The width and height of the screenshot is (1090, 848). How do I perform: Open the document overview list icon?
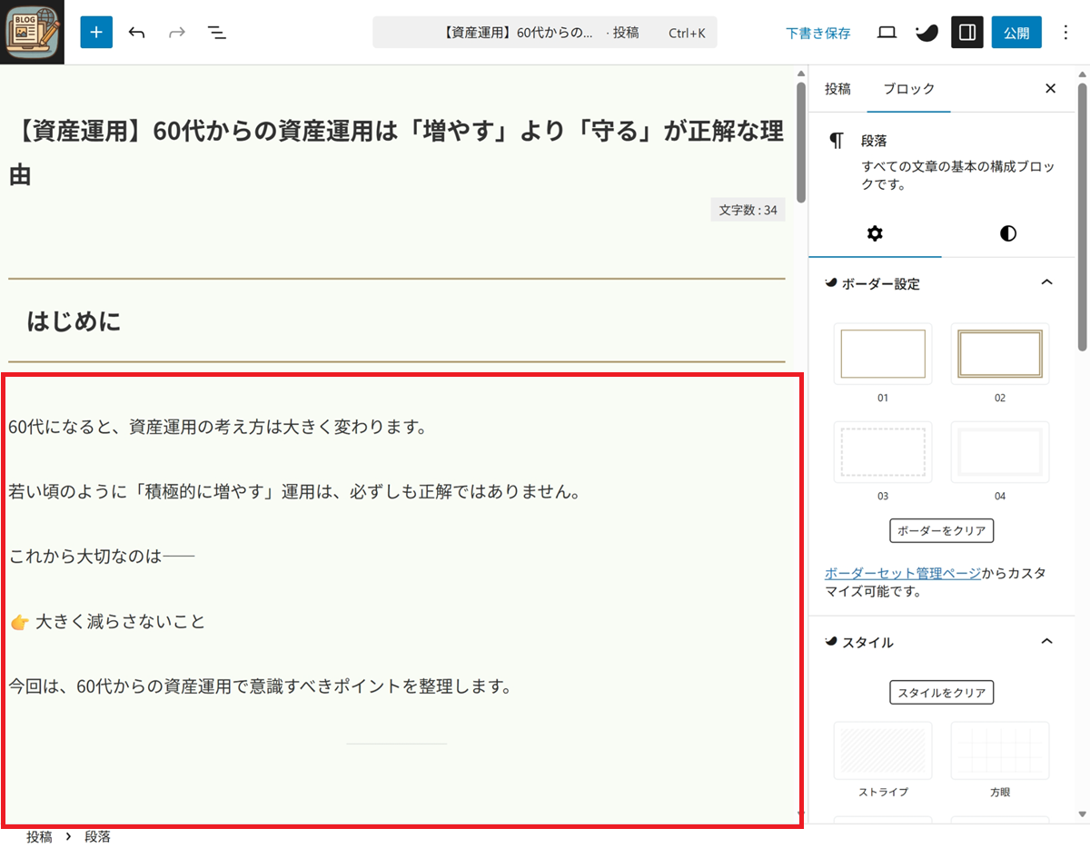216,33
